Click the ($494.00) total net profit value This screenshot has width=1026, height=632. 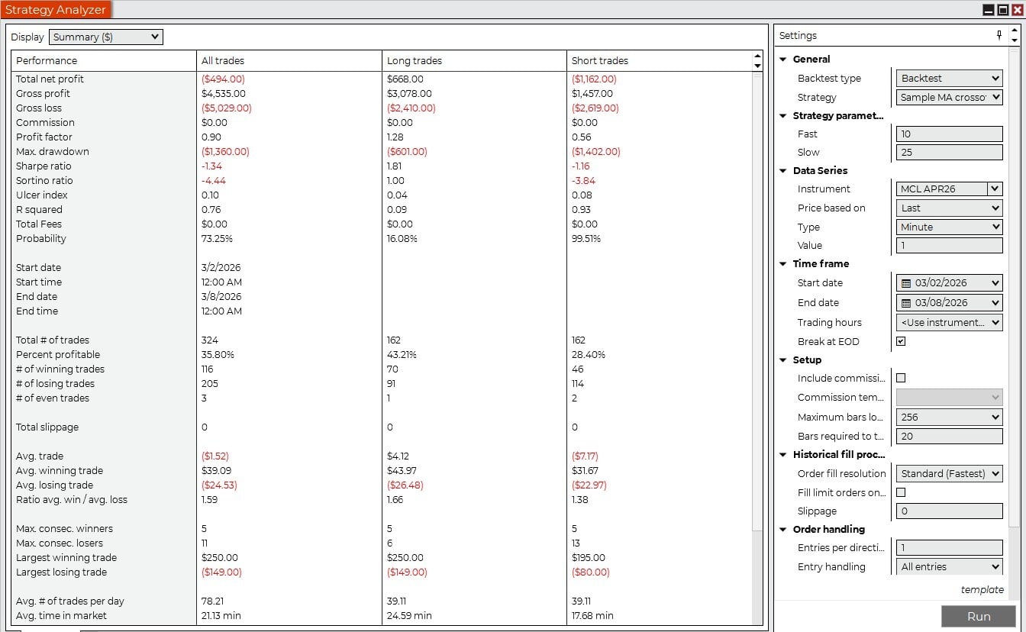click(223, 79)
